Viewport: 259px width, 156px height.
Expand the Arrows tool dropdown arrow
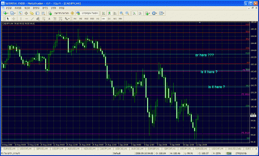69,19
